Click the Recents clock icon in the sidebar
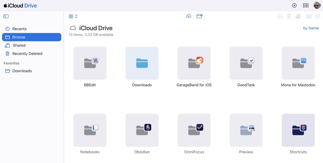323x163 pixels. point(7,29)
